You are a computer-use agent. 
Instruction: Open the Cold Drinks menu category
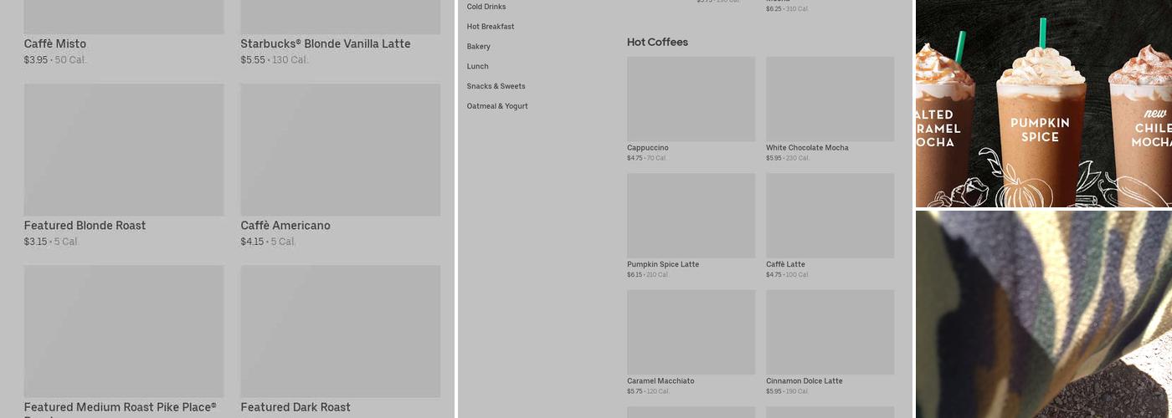tap(486, 7)
